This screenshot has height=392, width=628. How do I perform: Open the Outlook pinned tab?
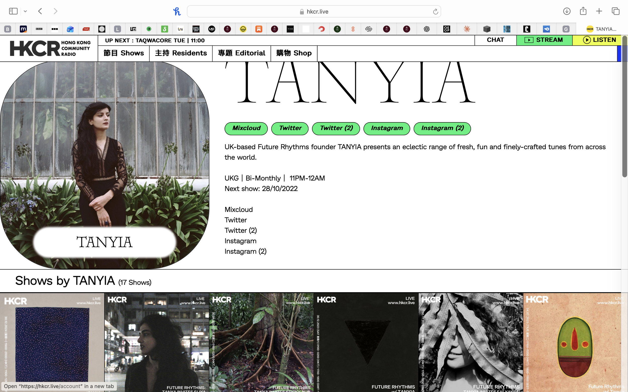point(70,29)
